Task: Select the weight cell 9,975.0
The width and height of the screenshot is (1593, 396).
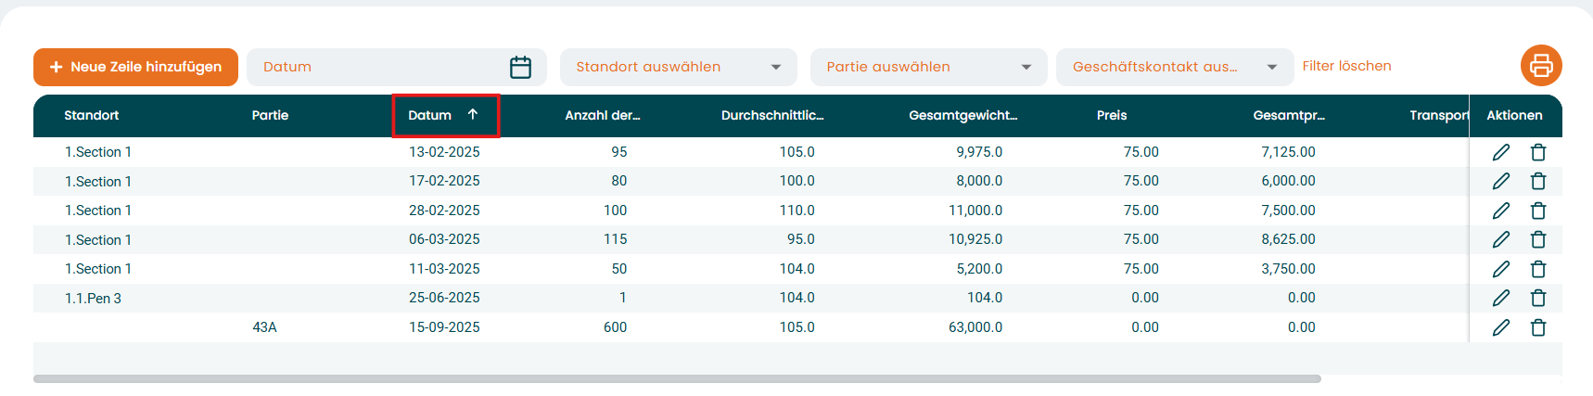Action: pyautogui.click(x=979, y=152)
